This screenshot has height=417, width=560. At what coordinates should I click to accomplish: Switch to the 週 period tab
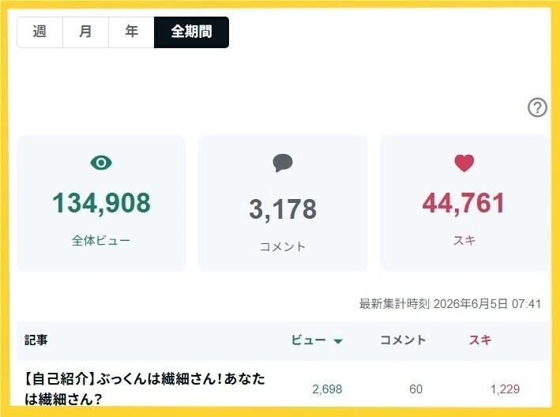39,32
